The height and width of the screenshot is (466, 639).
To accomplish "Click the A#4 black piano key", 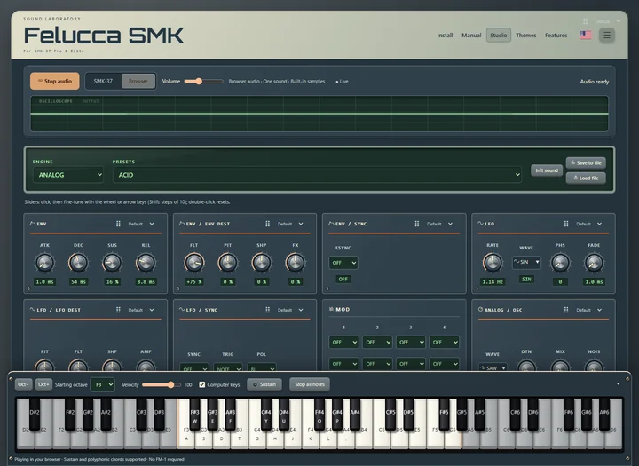I will tap(355, 415).
